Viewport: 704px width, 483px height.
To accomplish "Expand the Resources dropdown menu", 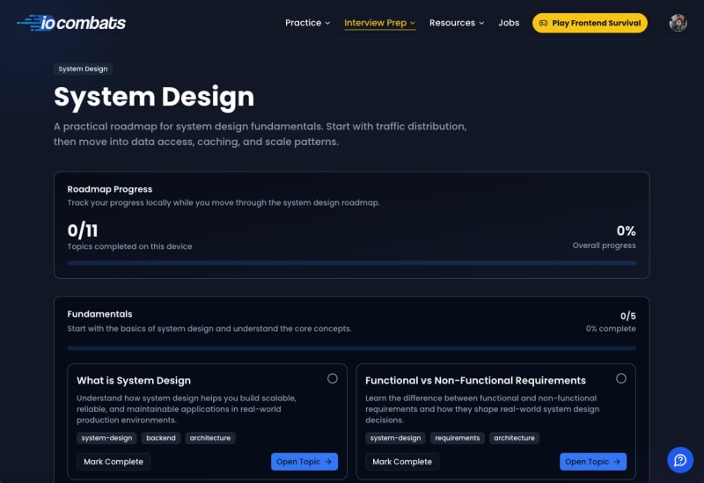I will (x=457, y=23).
